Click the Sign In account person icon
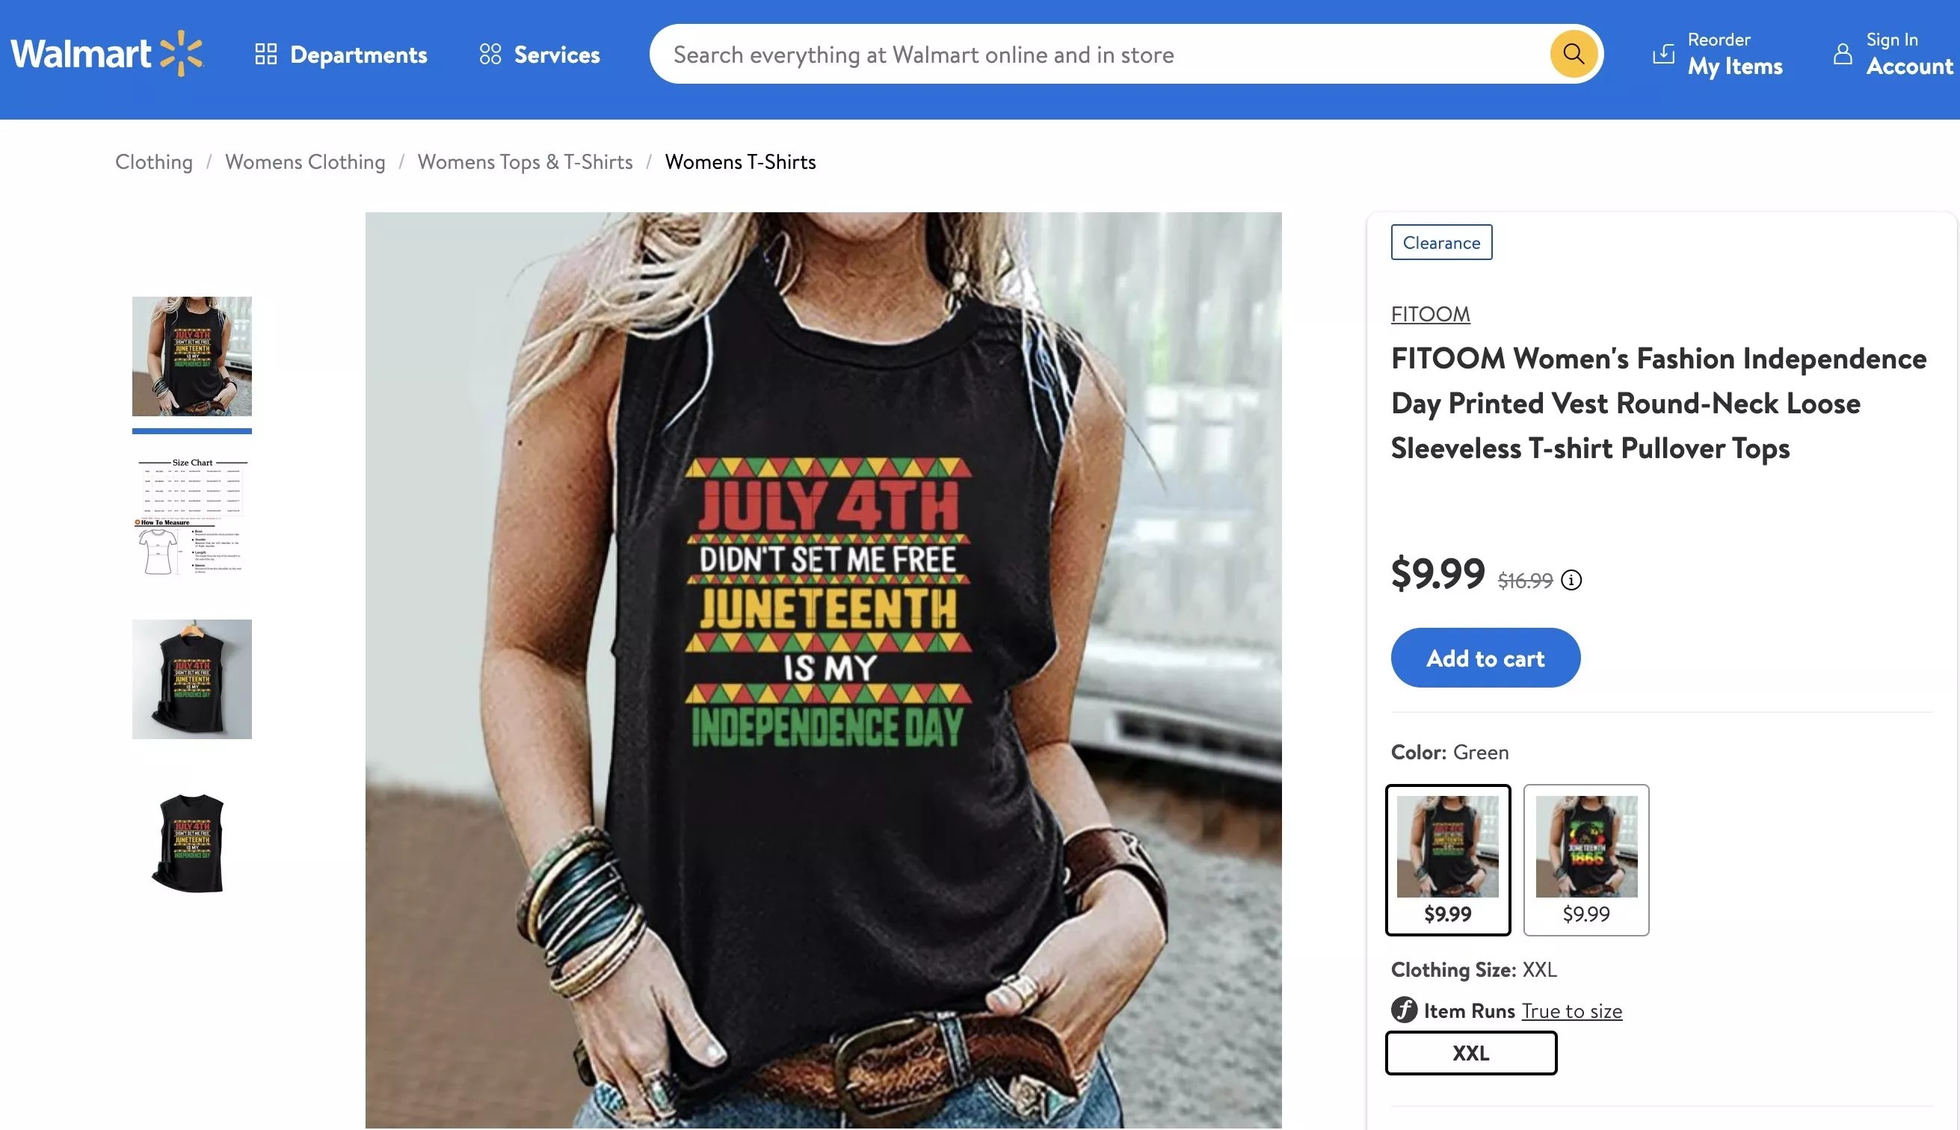 [x=1842, y=54]
